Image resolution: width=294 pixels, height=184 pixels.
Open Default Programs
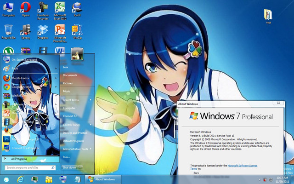click(x=73, y=141)
